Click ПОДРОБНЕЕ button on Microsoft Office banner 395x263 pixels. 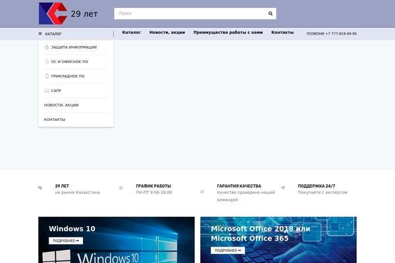[x=228, y=251]
